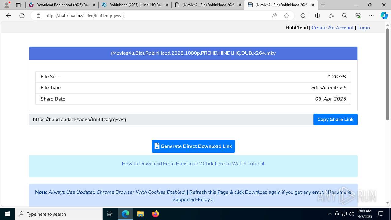
Task: Click the File Size label
Action: click(50, 77)
